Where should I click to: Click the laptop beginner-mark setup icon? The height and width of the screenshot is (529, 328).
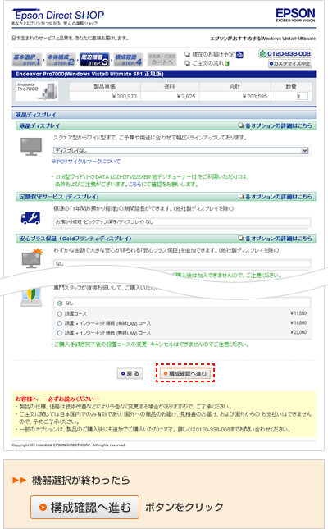[x=31, y=297]
